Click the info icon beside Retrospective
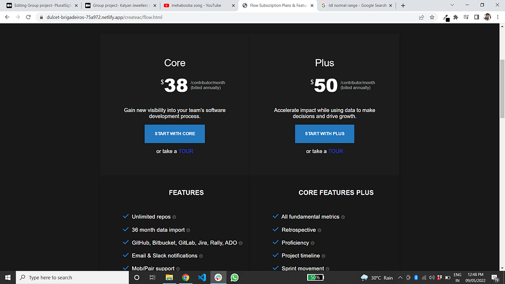Image resolution: width=505 pixels, height=284 pixels. pos(320,230)
